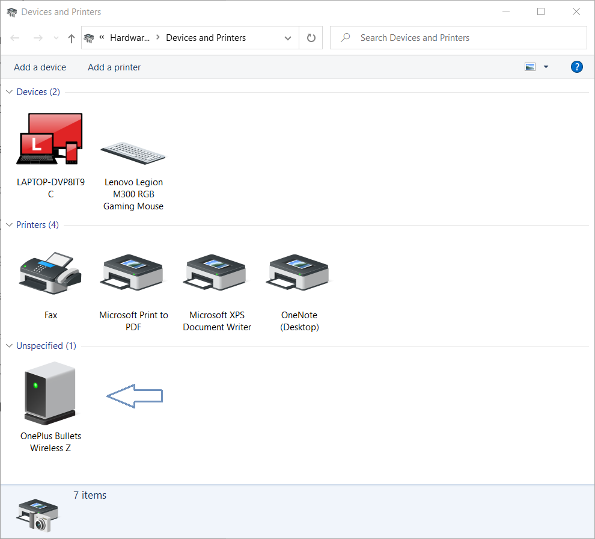Collapse the Devices (2) section
This screenshot has width=595, height=539.
(8, 91)
